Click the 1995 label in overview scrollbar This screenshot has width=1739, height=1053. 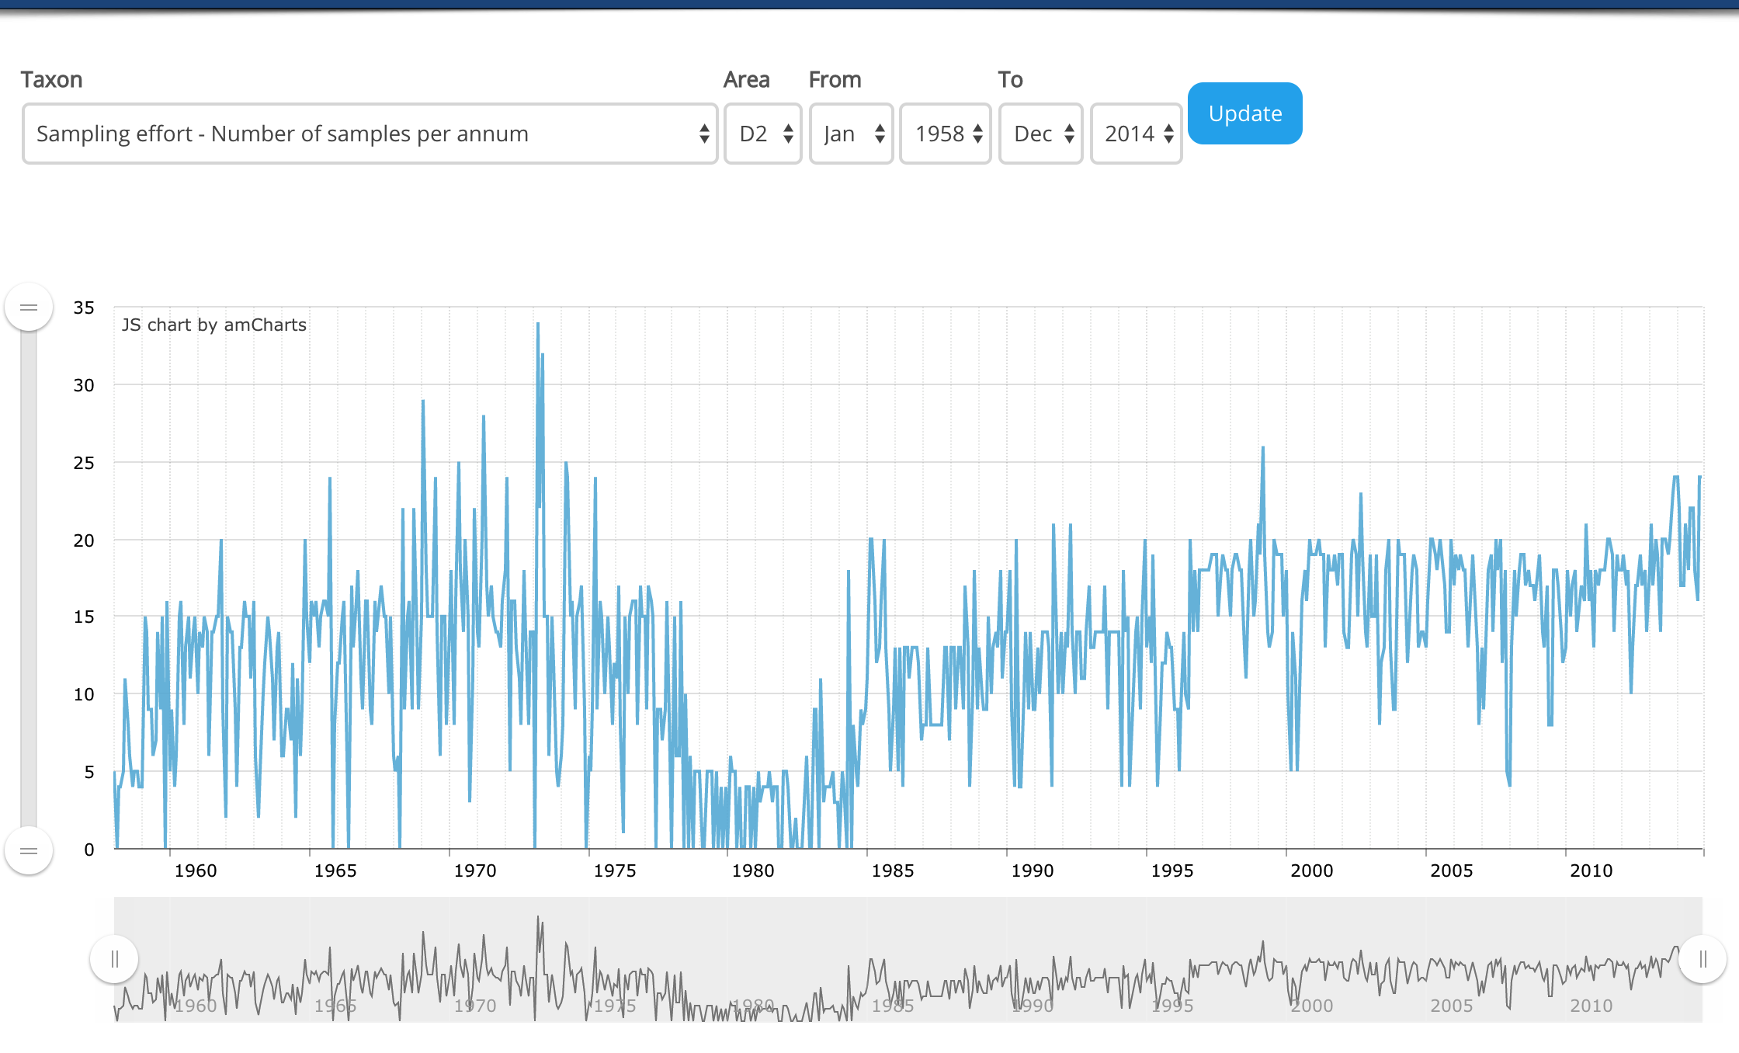[x=1171, y=1006]
